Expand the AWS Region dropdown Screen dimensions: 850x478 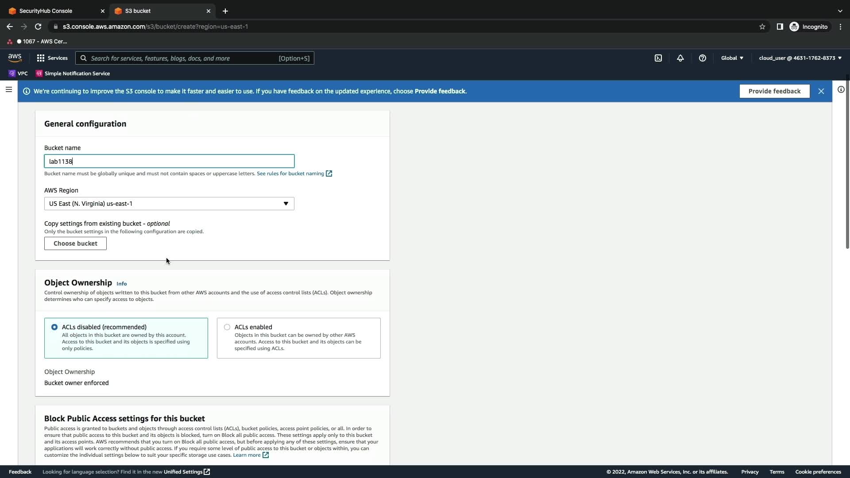click(x=169, y=204)
